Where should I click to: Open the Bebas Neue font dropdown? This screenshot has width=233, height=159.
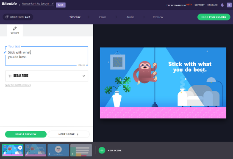coord(47,76)
